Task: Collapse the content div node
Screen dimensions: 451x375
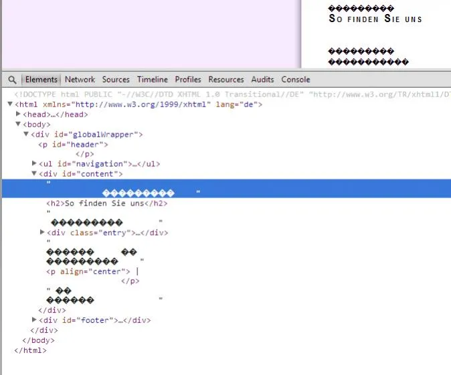Action: pyautogui.click(x=34, y=173)
